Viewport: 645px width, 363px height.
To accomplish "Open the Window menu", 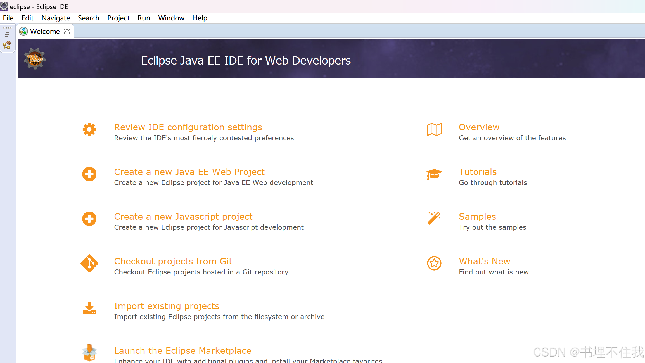I will 171,18.
